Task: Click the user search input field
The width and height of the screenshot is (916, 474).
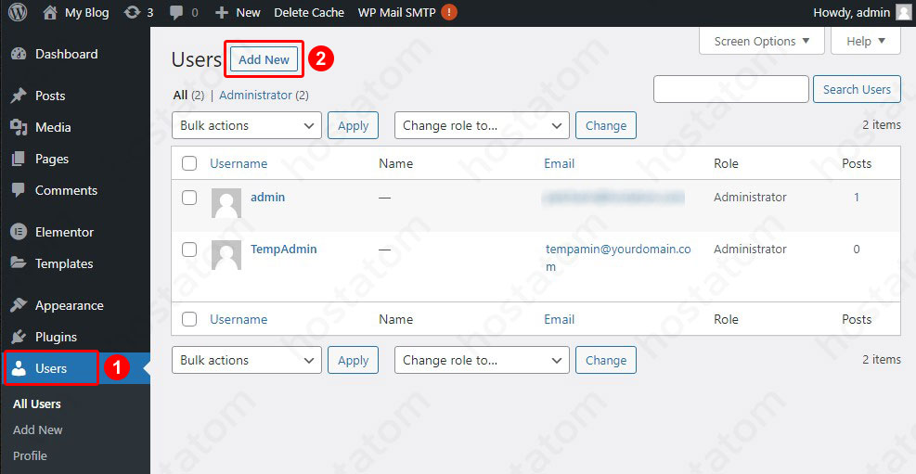Action: point(731,89)
